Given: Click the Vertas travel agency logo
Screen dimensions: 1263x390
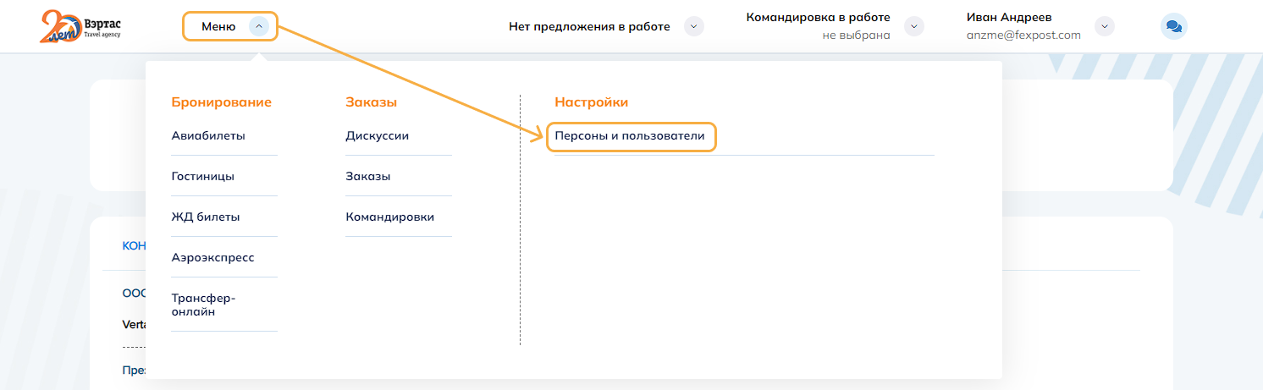Looking at the screenshot, I should pyautogui.click(x=80, y=27).
